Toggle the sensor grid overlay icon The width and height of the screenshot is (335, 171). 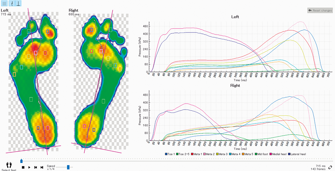tap(5, 4)
